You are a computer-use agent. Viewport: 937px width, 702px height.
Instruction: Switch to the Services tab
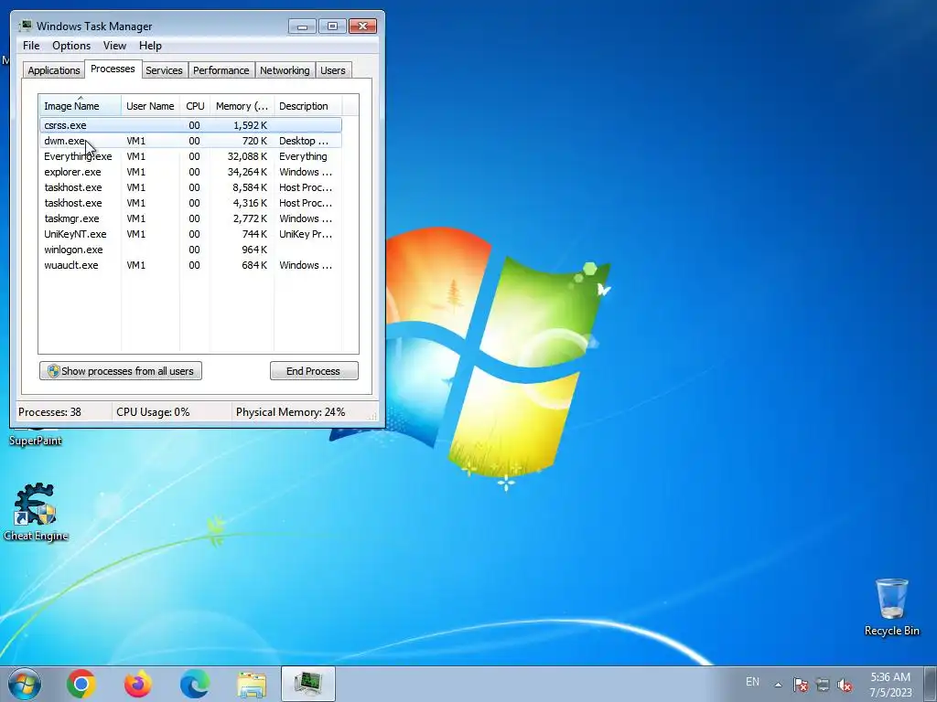click(164, 70)
